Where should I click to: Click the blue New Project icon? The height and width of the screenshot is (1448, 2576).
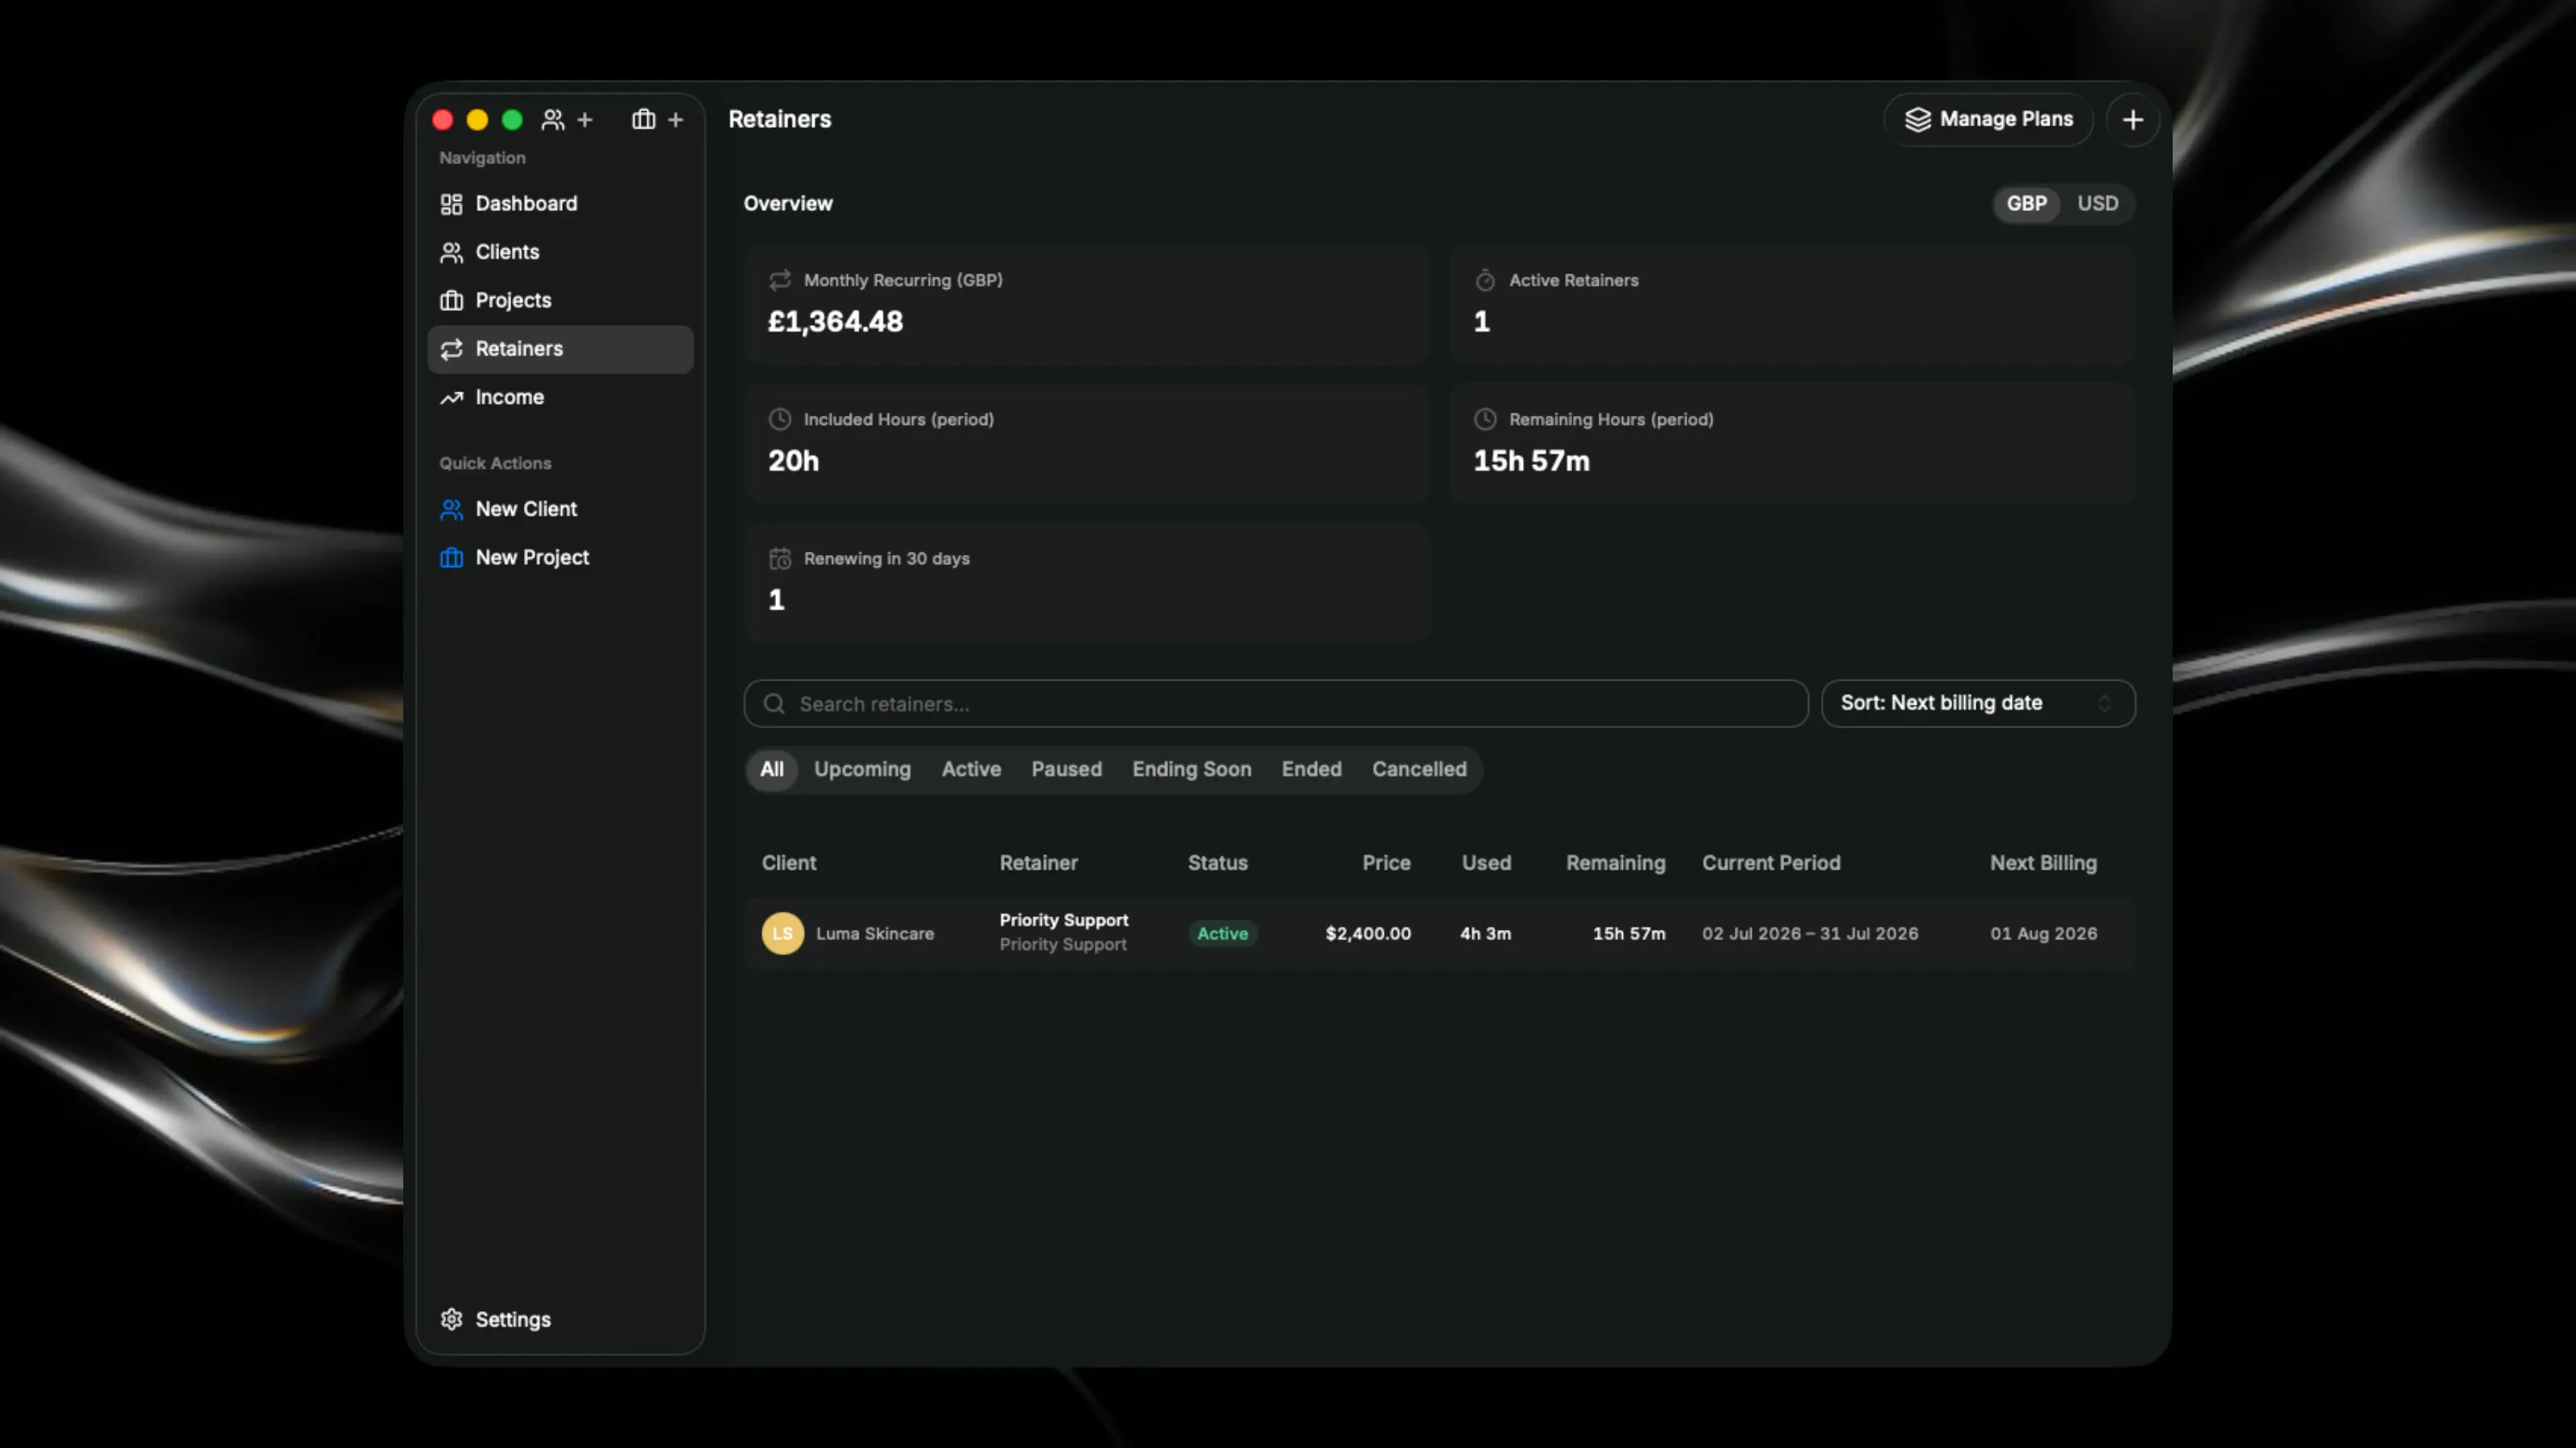point(452,557)
